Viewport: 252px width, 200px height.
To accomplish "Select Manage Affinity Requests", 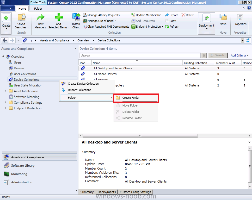I will coord(101,15).
